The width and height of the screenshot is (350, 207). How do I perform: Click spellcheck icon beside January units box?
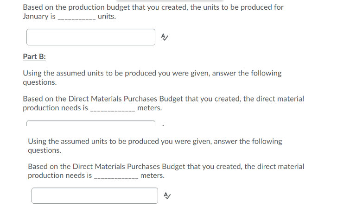pos(164,37)
